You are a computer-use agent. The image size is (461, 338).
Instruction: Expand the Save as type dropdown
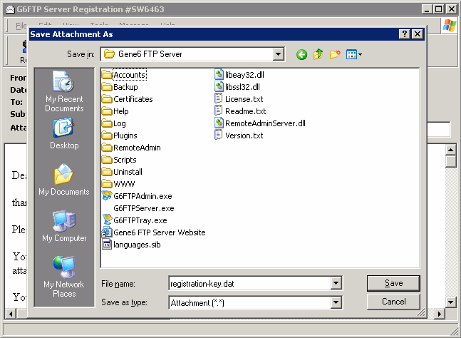tap(336, 302)
